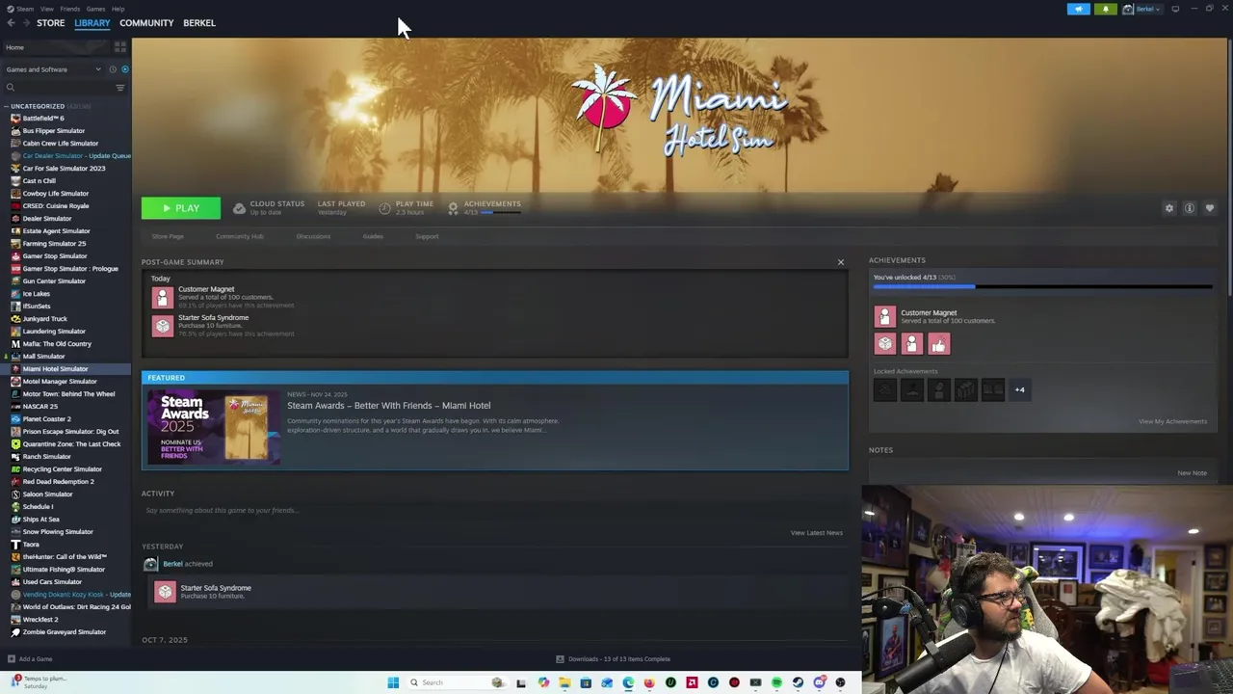Open the game's Store Page link
The width and height of the screenshot is (1233, 694).
pyautogui.click(x=168, y=236)
